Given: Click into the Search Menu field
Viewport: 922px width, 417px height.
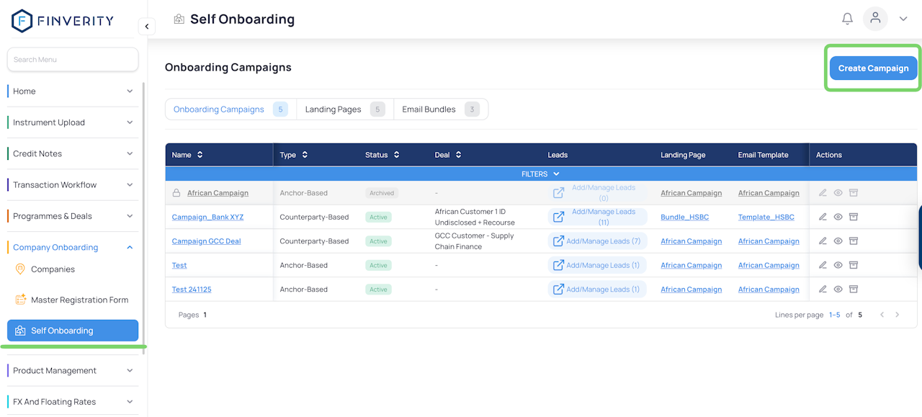Looking at the screenshot, I should (x=73, y=60).
